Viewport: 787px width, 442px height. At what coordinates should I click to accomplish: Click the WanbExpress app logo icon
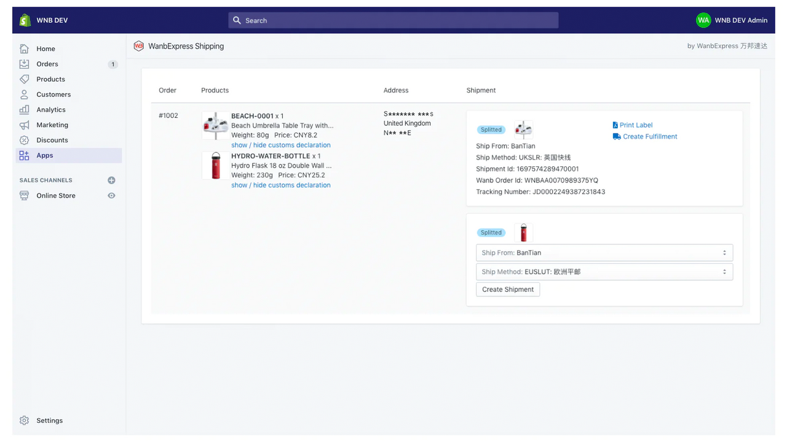pyautogui.click(x=139, y=46)
